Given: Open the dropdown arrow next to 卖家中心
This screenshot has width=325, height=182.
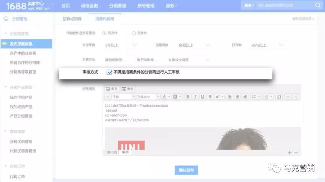Looking at the screenshot, I should pyautogui.click(x=53, y=4).
